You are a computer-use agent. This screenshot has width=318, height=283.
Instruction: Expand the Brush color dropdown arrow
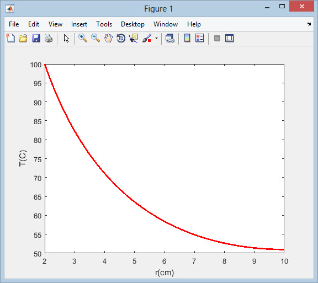[156, 38]
